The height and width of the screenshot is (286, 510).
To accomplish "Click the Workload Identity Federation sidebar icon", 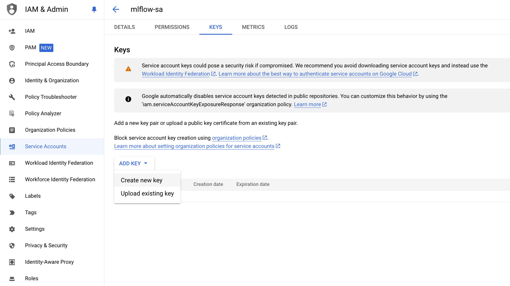I will pos(12,163).
